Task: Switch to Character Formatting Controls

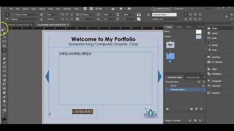Action: 7,15
